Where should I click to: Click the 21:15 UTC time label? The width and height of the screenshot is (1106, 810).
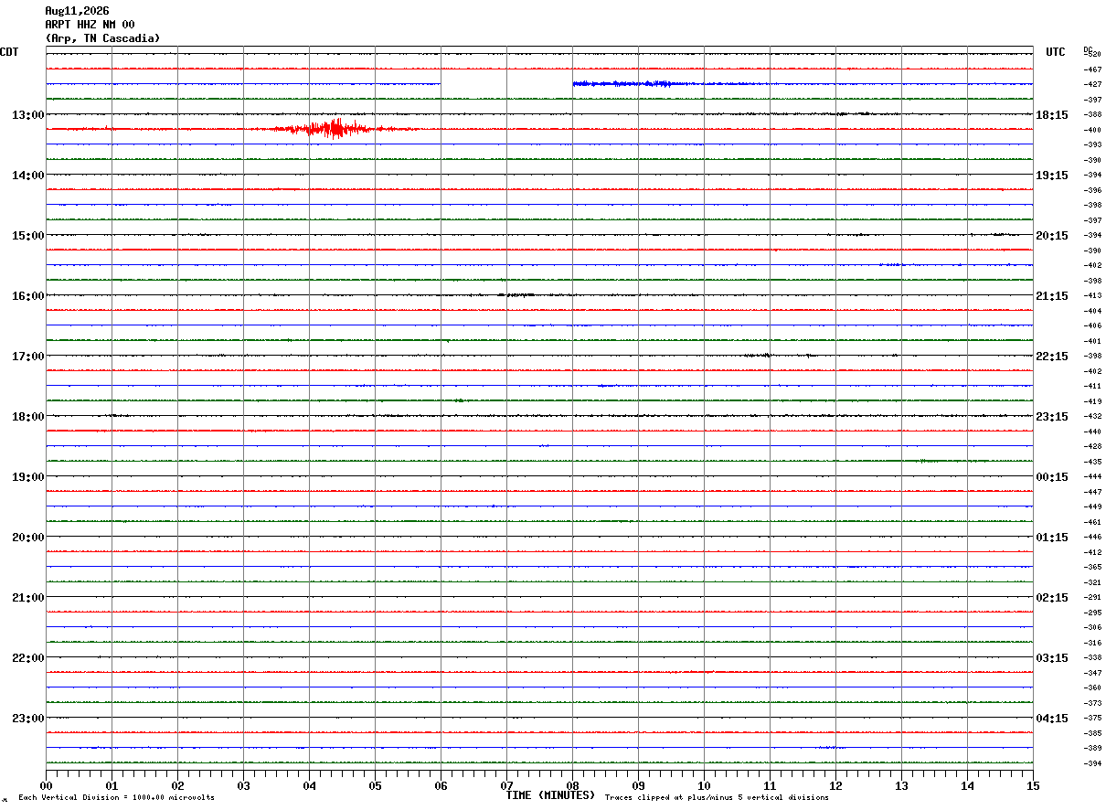[x=1052, y=296]
